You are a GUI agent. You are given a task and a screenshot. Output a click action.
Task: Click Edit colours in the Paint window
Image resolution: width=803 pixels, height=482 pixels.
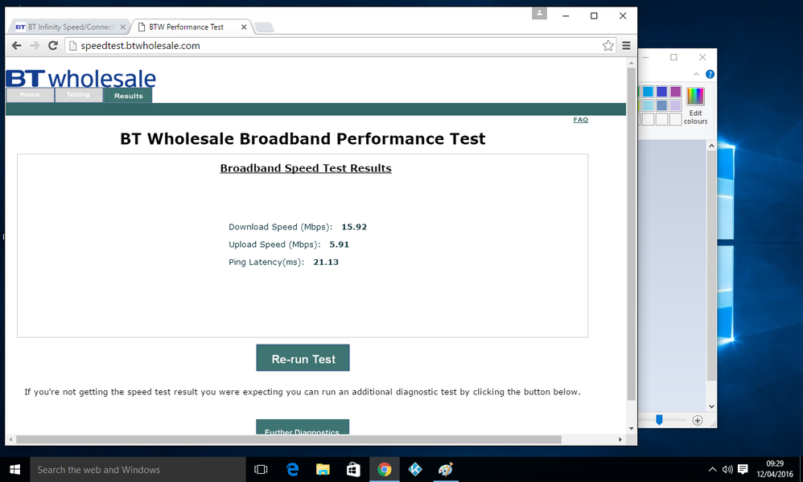(695, 106)
